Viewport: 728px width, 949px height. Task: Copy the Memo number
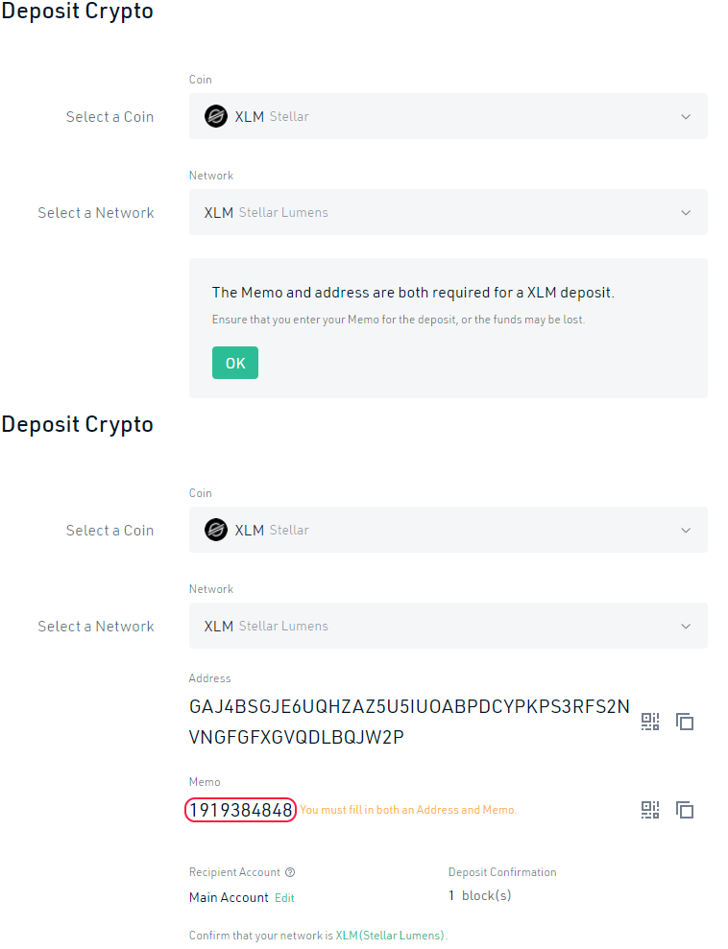point(685,810)
